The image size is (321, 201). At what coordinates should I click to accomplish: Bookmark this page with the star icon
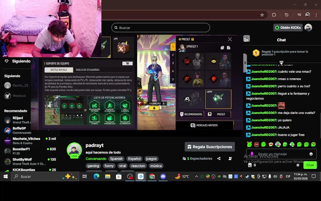point(262,15)
